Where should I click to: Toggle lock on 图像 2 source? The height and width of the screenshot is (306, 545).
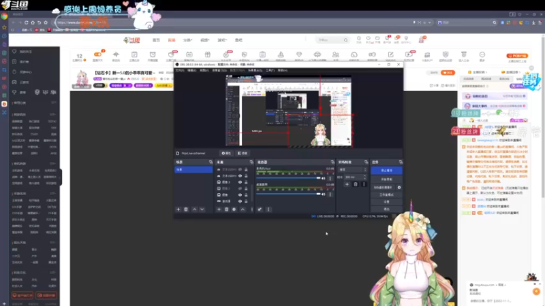(246, 188)
